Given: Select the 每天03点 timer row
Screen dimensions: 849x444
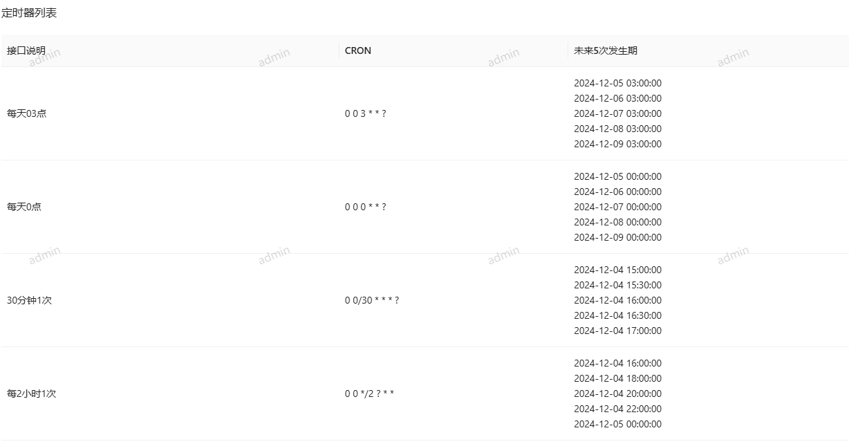Looking at the screenshot, I should (x=424, y=113).
